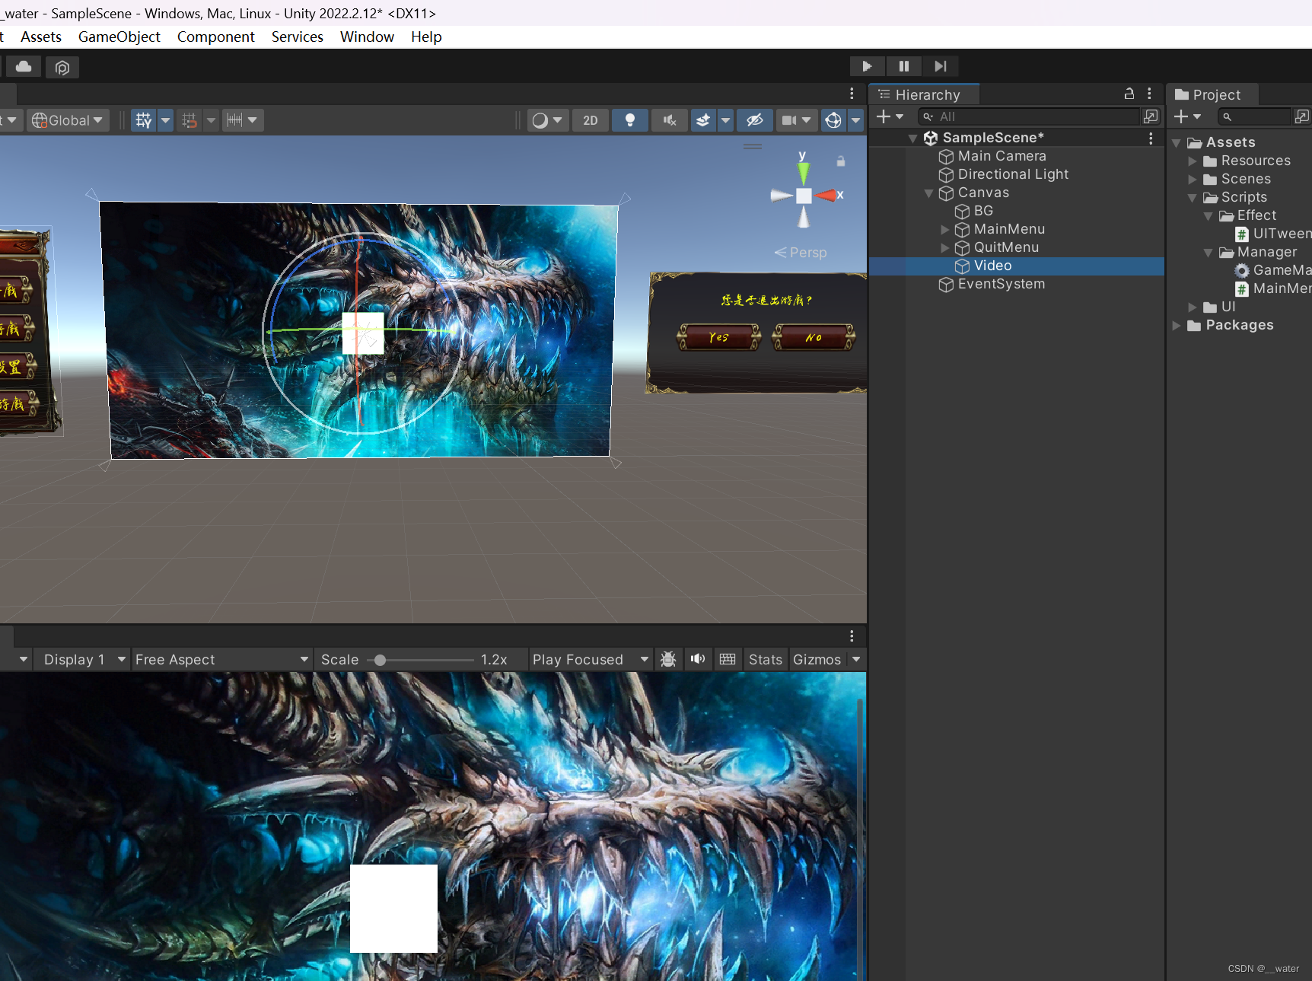Open the Global handle rotation dropdown

[68, 120]
